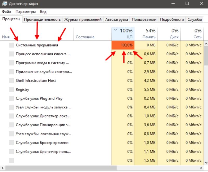Viewport: 208px width, 172px height.
Task: Sort by the ЦП column header
Action: click(x=123, y=34)
